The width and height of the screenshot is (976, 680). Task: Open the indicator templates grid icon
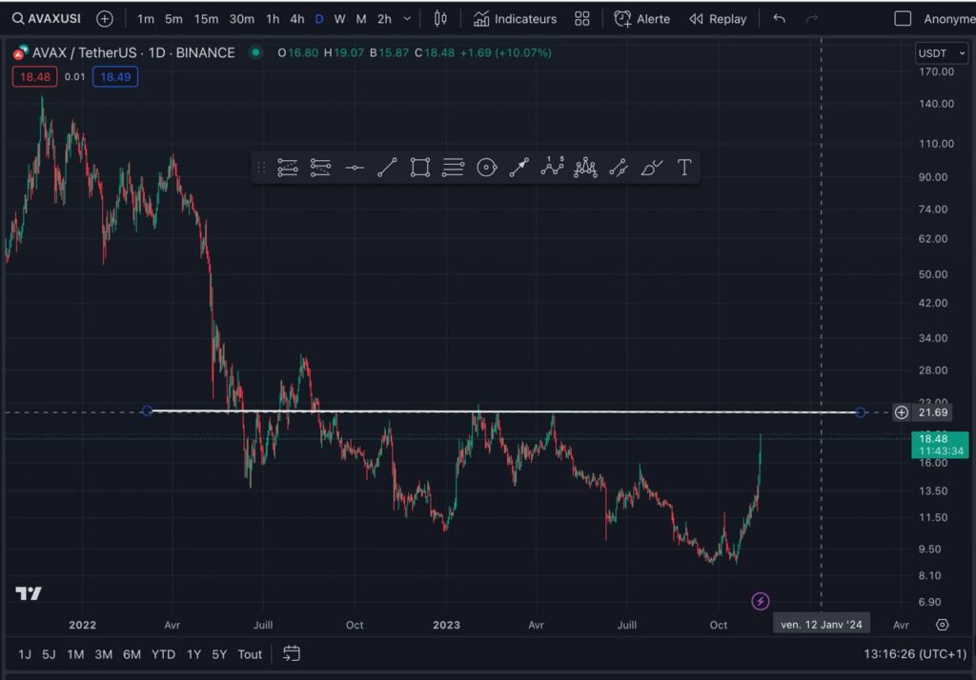coord(582,19)
